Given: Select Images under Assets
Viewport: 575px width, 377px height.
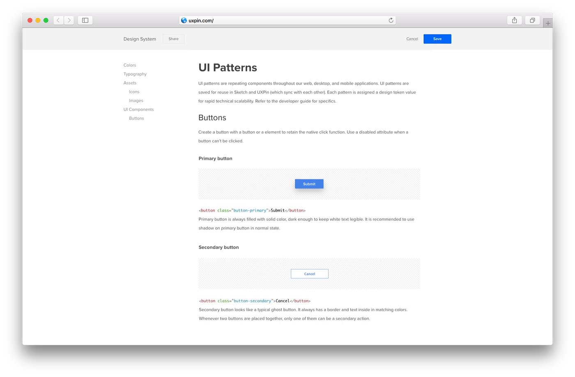Looking at the screenshot, I should (136, 100).
